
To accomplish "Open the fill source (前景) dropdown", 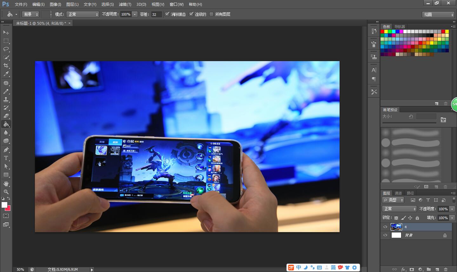I will (30, 14).
